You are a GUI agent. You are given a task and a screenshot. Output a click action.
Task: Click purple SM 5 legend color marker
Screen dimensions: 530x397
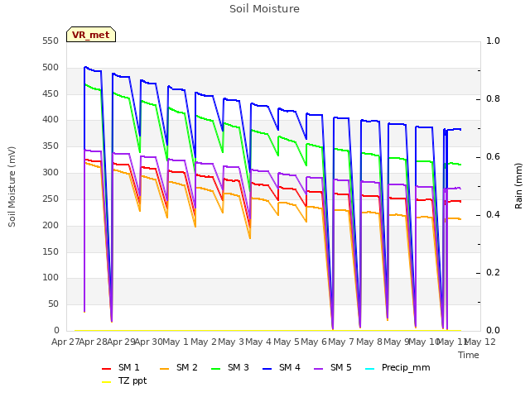point(319,369)
